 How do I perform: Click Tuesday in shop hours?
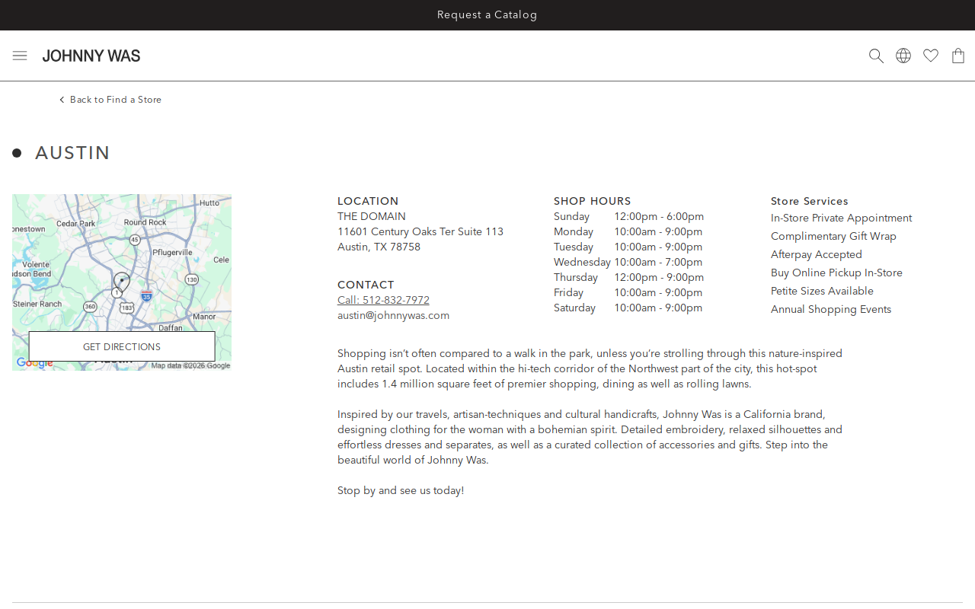[574, 247]
